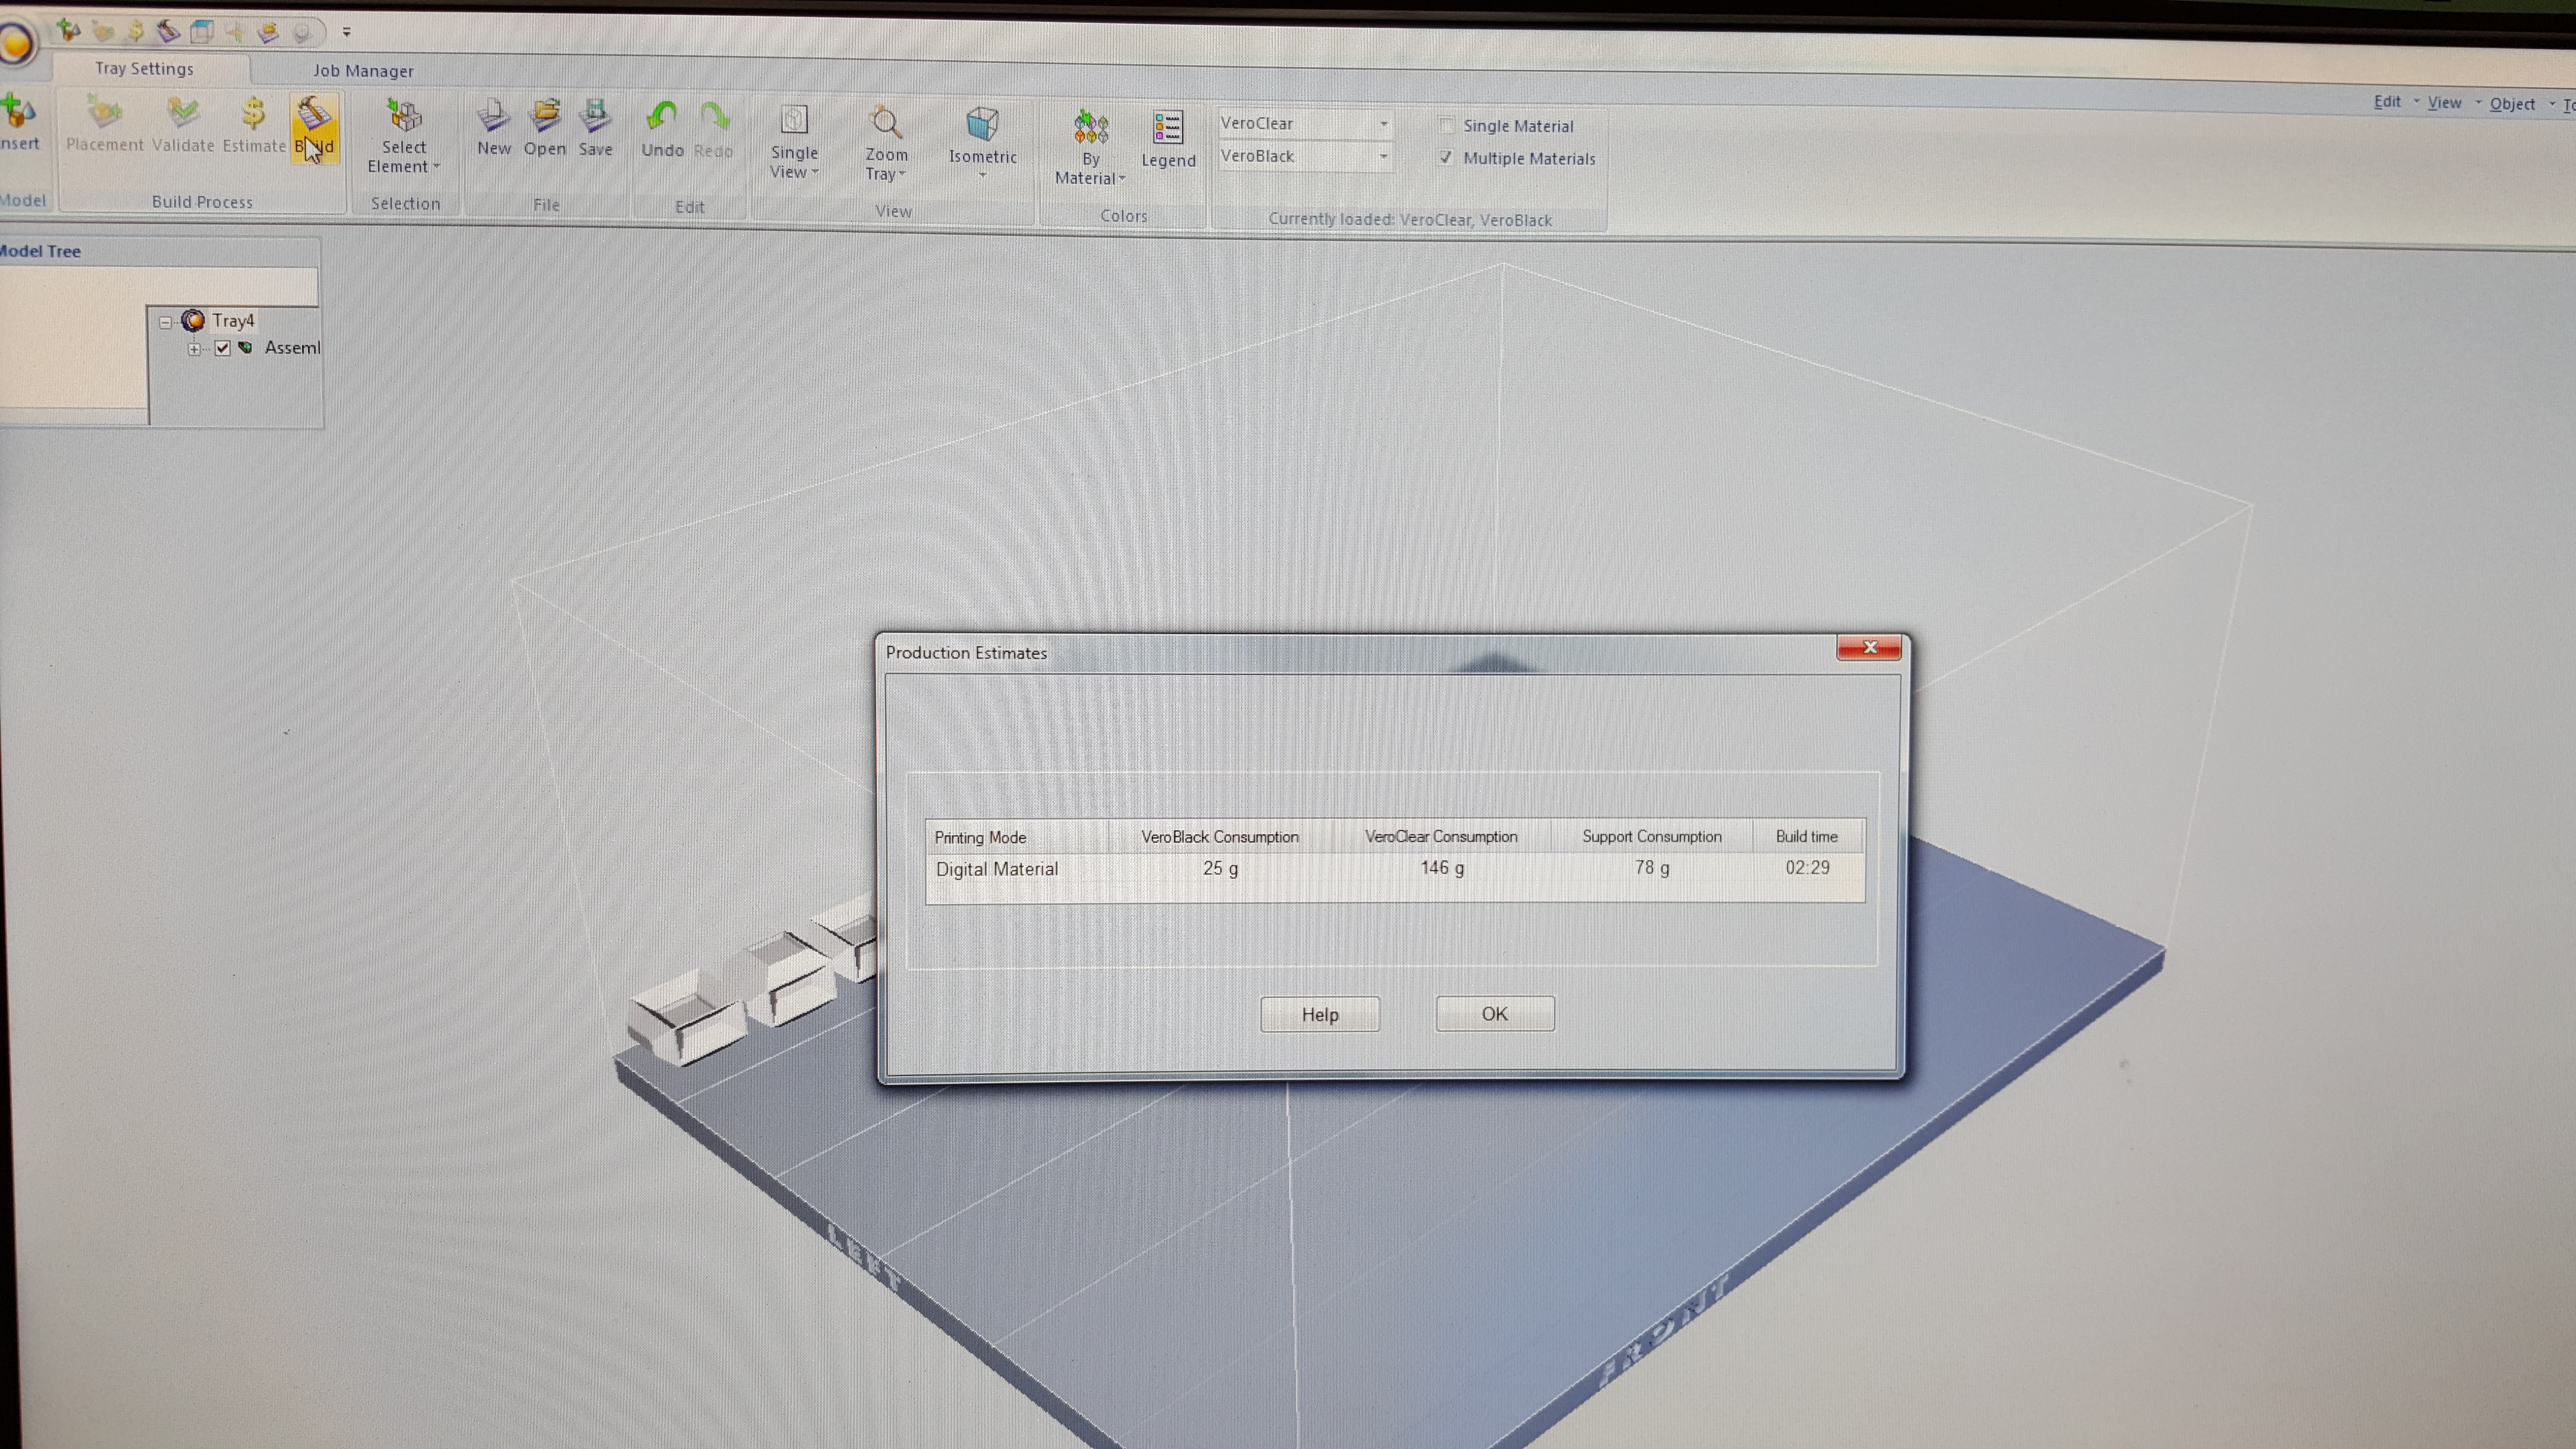
Task: Select the Asseml item in Model Tree
Action: pyautogui.click(x=292, y=347)
